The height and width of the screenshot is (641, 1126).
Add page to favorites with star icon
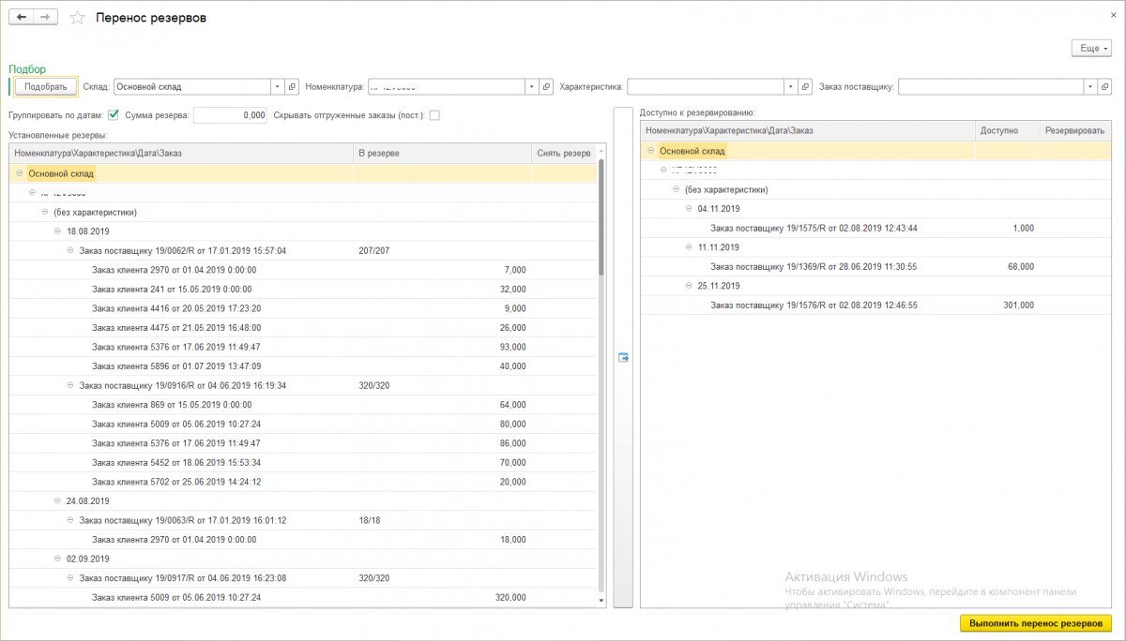(x=78, y=18)
